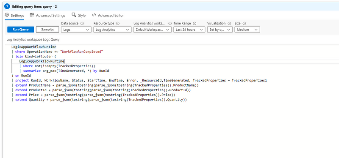Open the Style tab

79,15
